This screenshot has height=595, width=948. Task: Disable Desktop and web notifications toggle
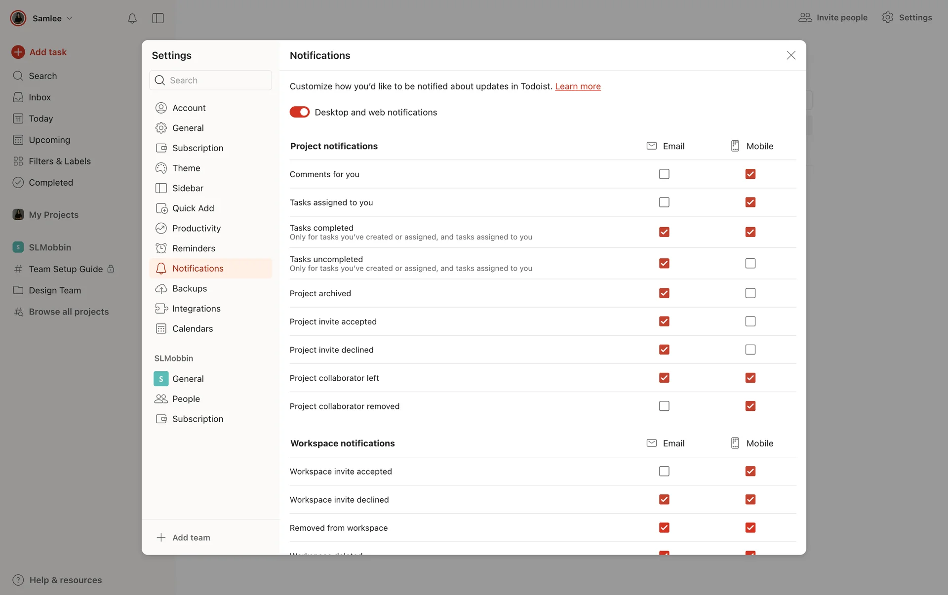click(x=299, y=112)
